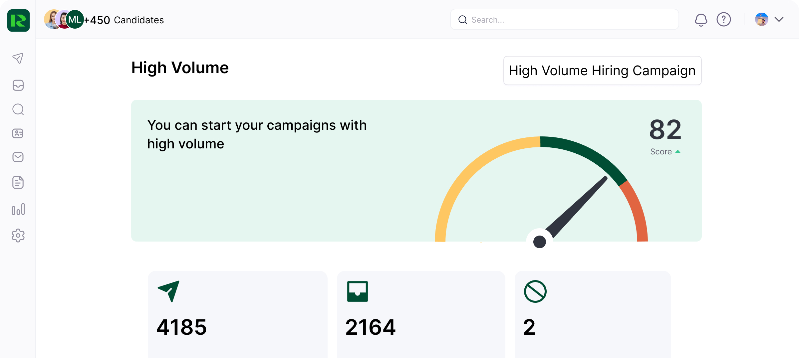Click the green inbox replies icon

tap(357, 291)
